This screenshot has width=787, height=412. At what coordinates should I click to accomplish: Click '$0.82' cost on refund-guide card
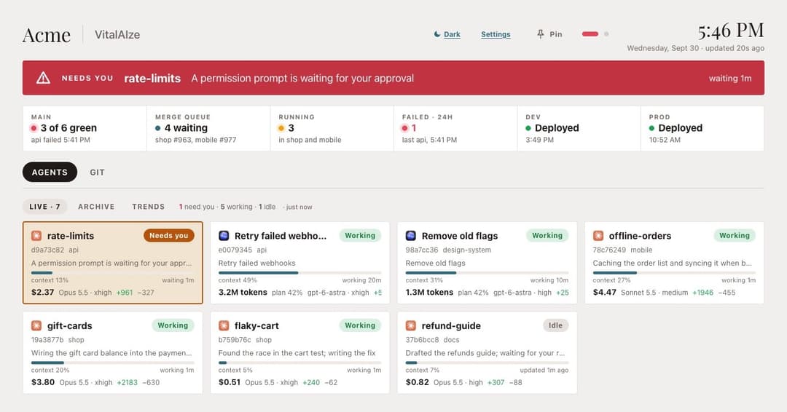pyautogui.click(x=417, y=382)
